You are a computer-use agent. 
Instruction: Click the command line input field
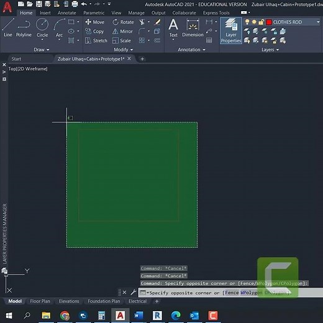pyautogui.click(x=230, y=293)
